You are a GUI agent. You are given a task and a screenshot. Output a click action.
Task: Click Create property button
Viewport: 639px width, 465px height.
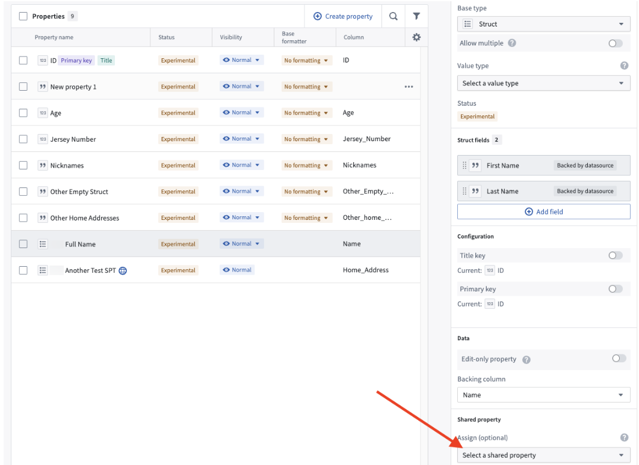pos(343,16)
